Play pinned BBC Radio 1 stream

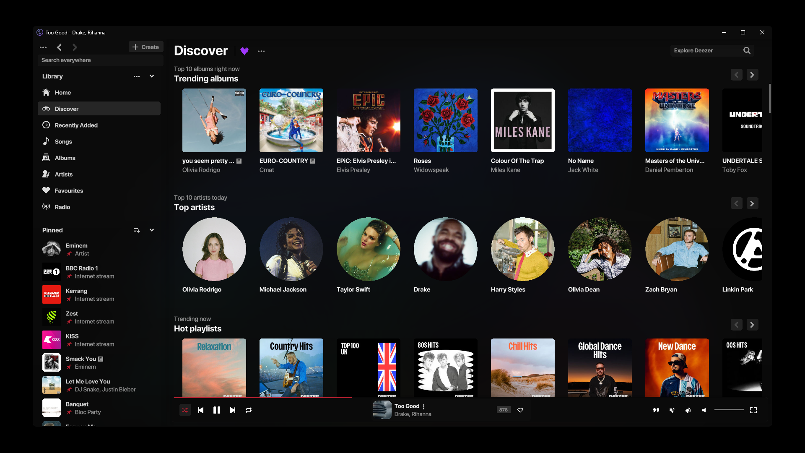pyautogui.click(x=99, y=272)
